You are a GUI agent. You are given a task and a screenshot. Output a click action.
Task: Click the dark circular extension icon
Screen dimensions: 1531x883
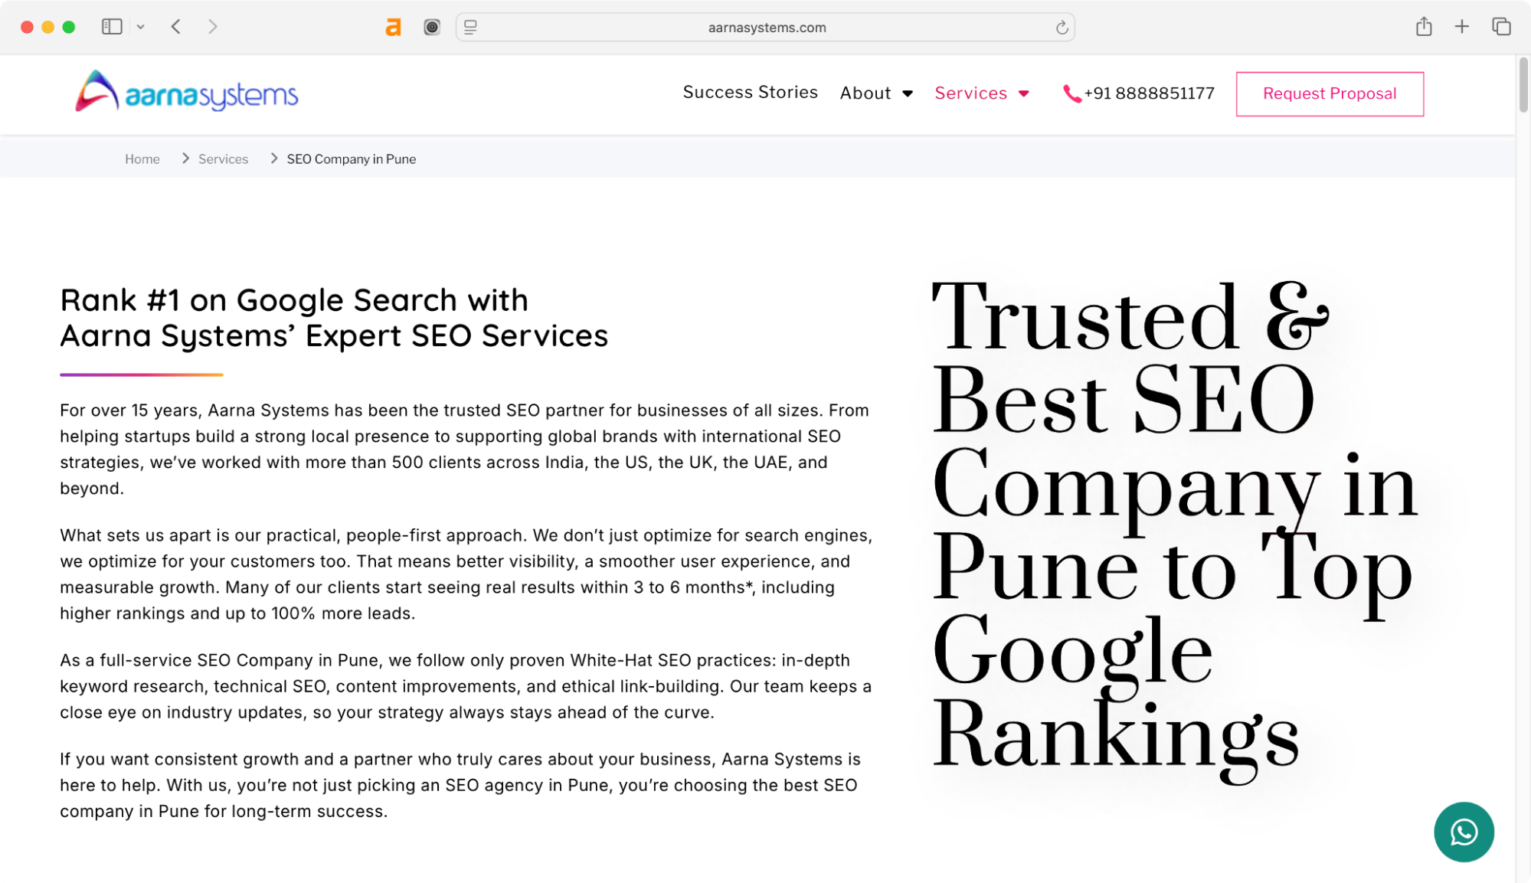click(431, 27)
